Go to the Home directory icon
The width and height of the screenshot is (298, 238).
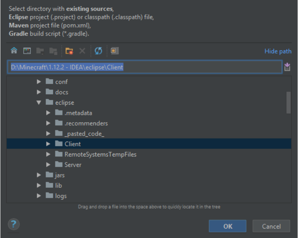tap(14, 51)
